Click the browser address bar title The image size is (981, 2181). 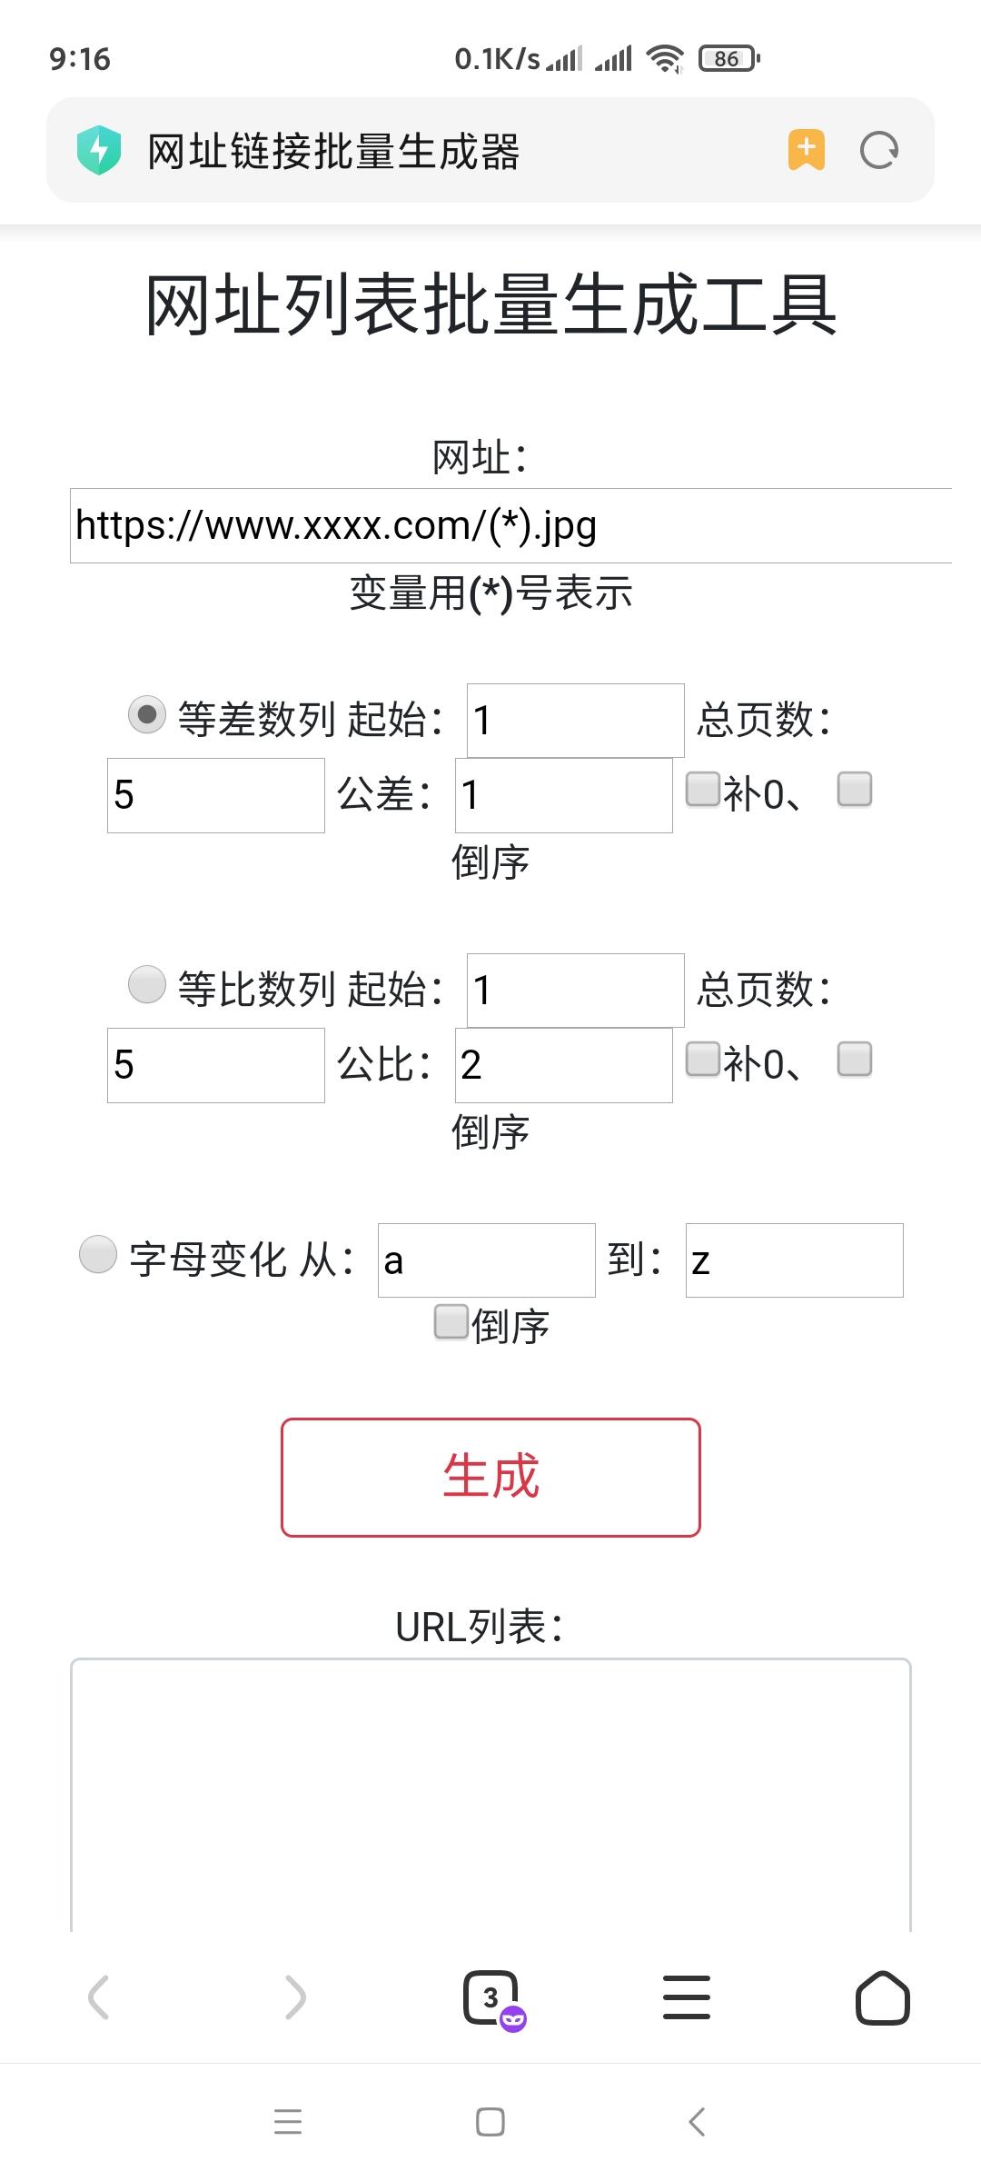[334, 151]
